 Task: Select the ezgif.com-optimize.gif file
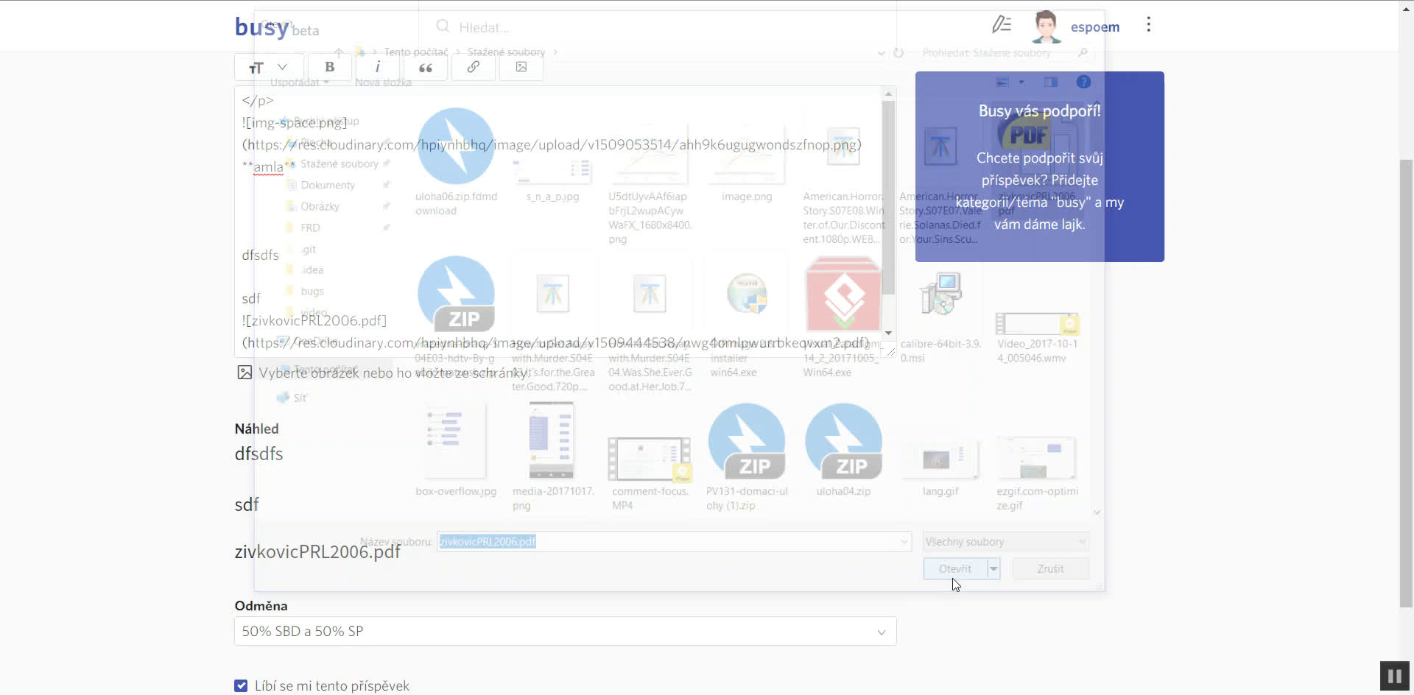[1037, 473]
